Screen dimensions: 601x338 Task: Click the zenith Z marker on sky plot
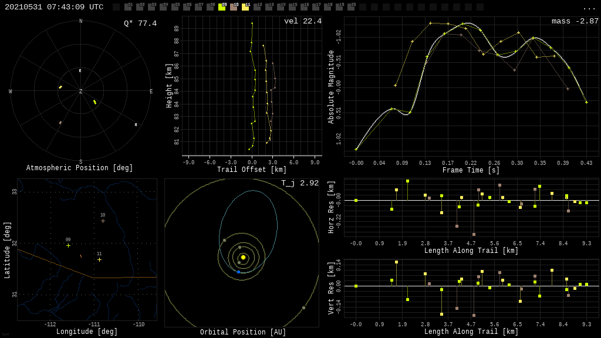81,92
